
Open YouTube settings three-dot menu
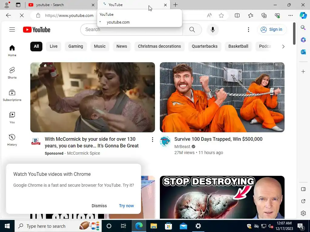249,30
